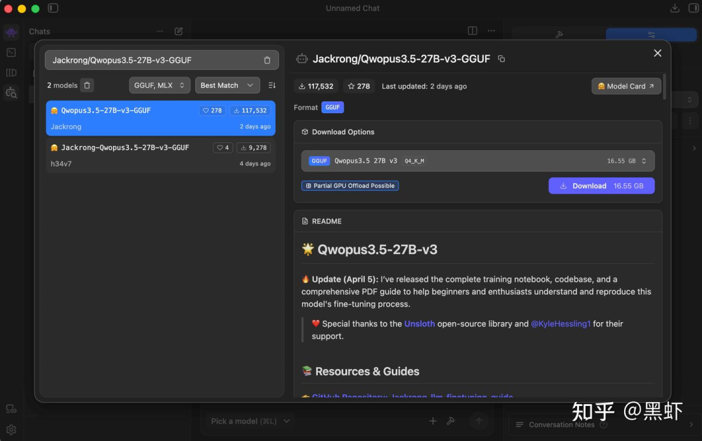The height and width of the screenshot is (441, 702).
Task: Expand the Q4_K_M quantization selector
Action: click(478, 161)
